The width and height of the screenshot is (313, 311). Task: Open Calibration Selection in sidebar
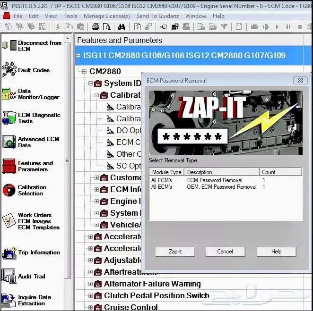[x=9, y=190]
